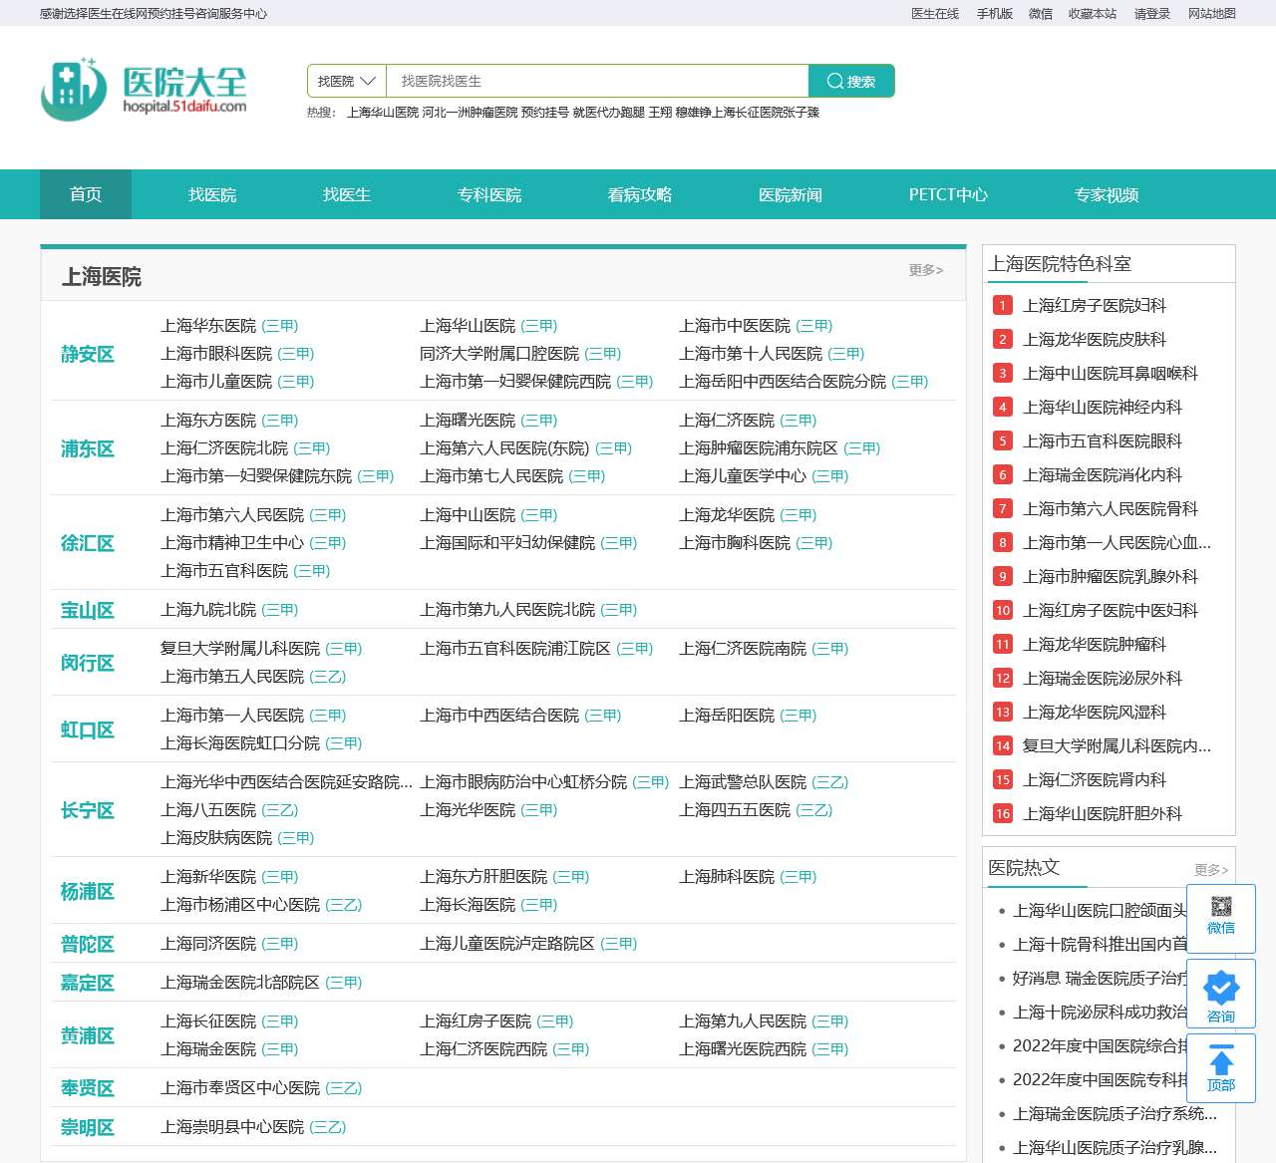Screen dimensions: 1276x1163
Task: Click 收藏本站 in the top bar
Action: coord(1093,13)
